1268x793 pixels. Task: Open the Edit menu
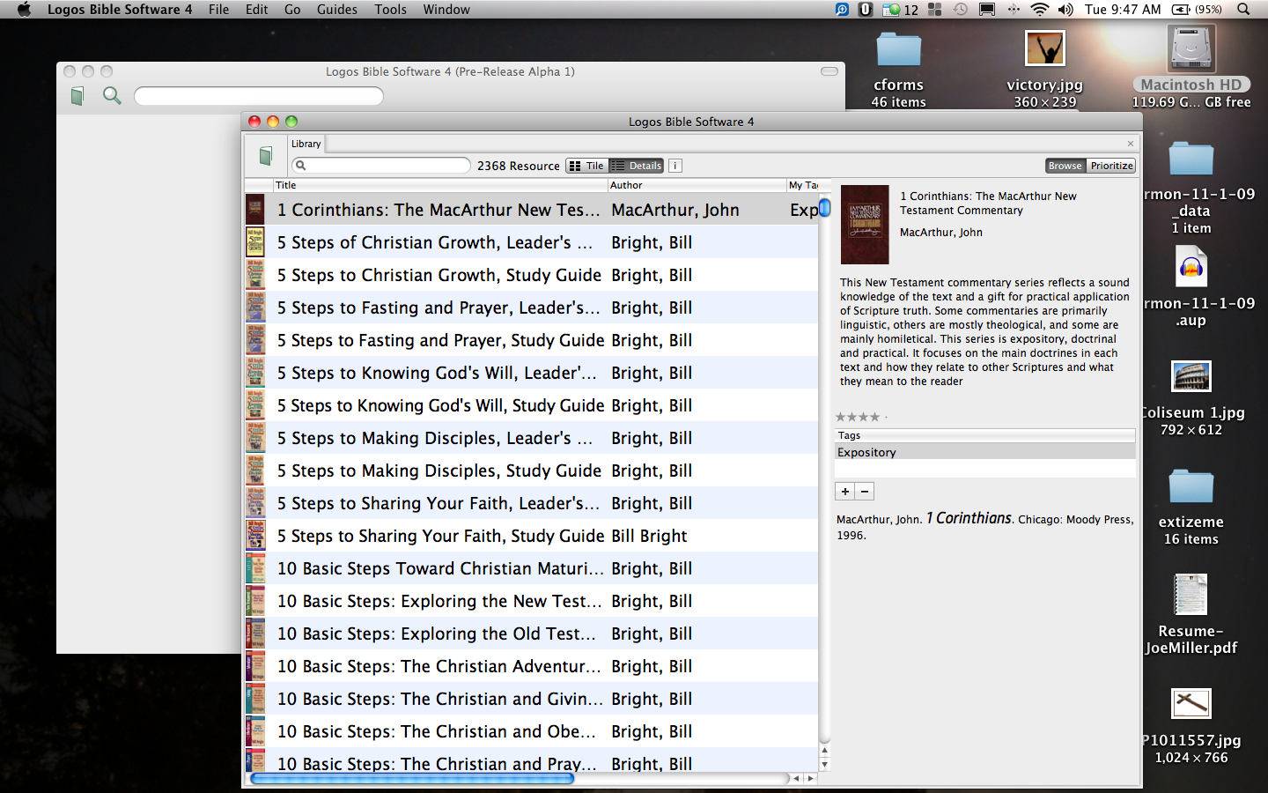pos(256,10)
